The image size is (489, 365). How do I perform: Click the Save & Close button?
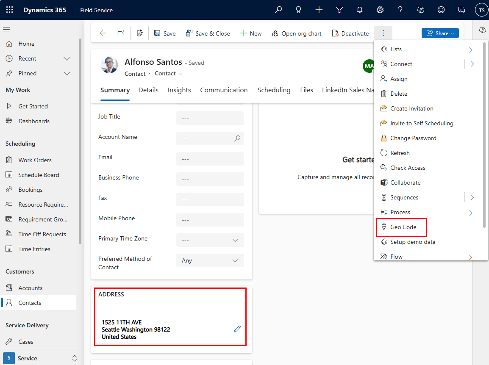point(208,33)
